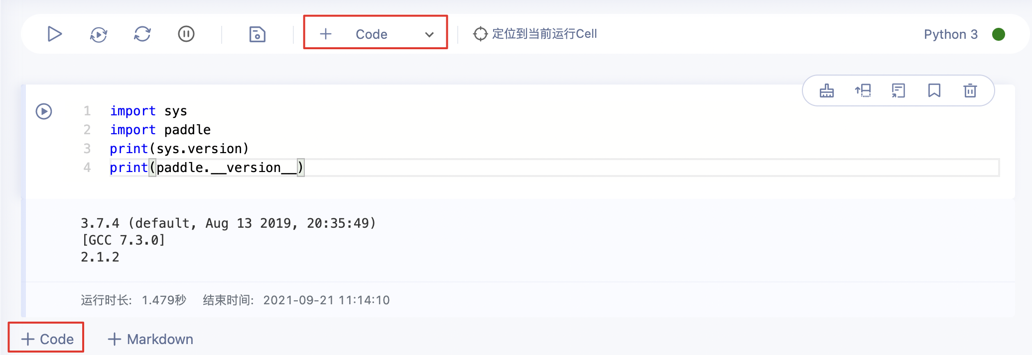Bookmark this cell
The height and width of the screenshot is (355, 1032).
(x=934, y=90)
